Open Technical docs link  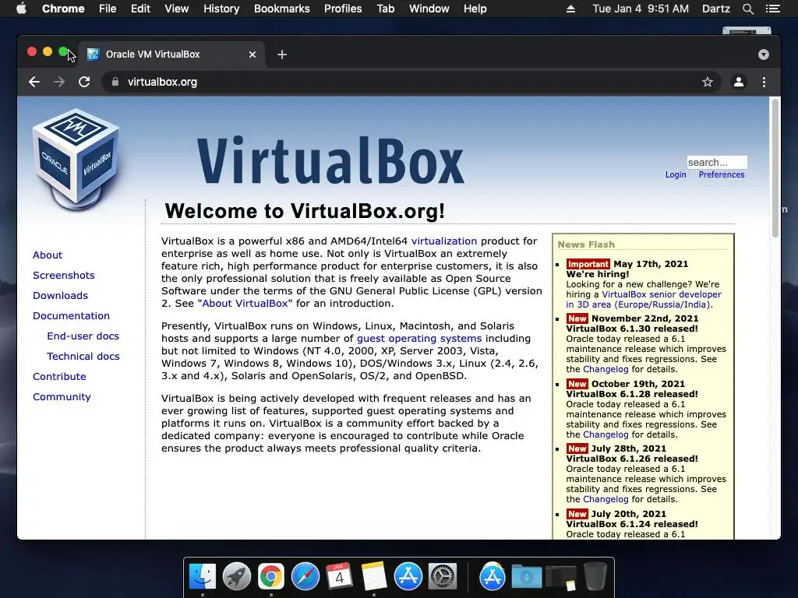pyautogui.click(x=83, y=357)
